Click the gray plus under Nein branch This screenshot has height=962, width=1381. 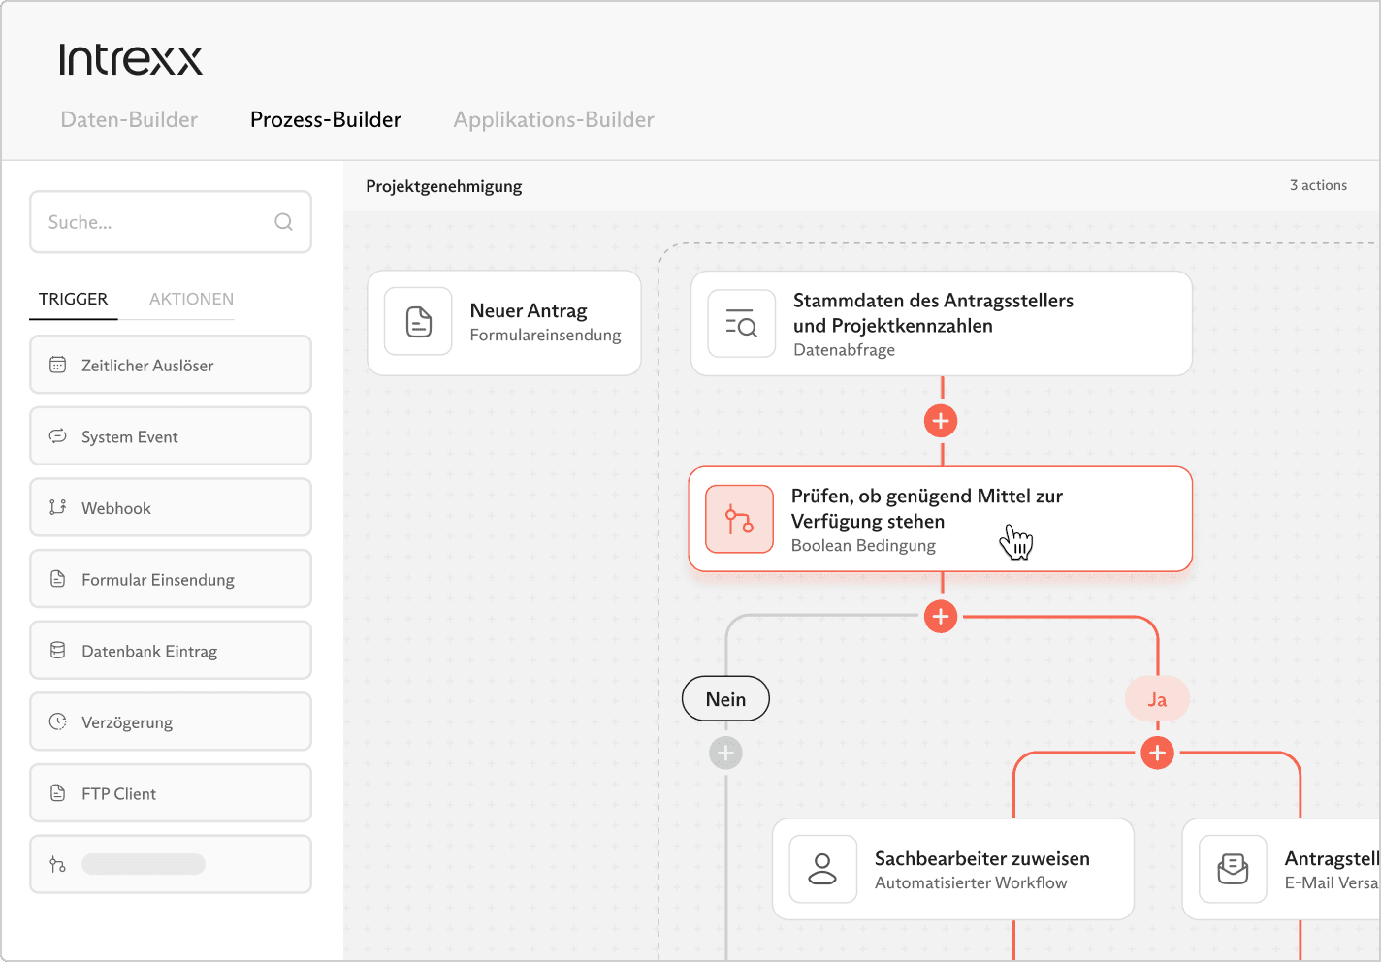click(725, 753)
